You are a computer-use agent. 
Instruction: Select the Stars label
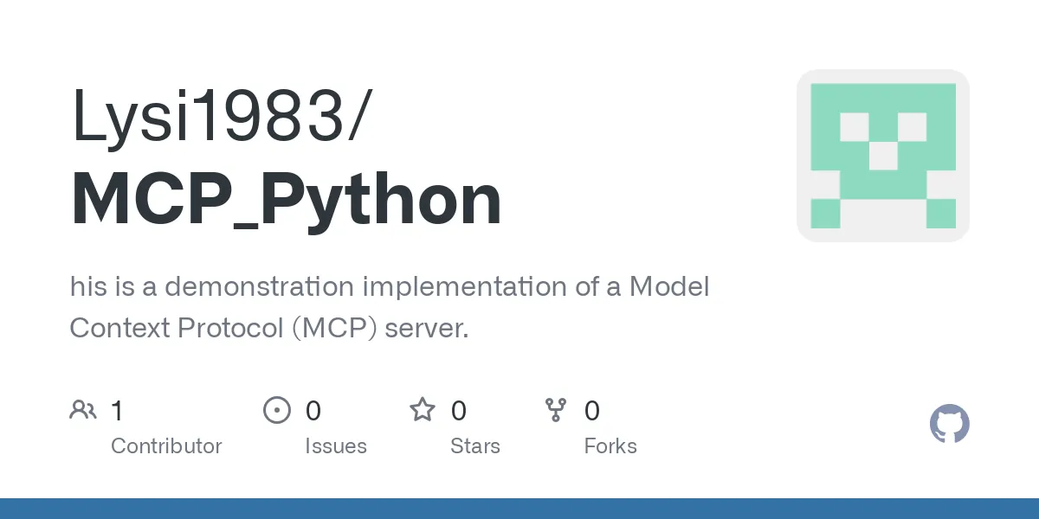point(474,446)
